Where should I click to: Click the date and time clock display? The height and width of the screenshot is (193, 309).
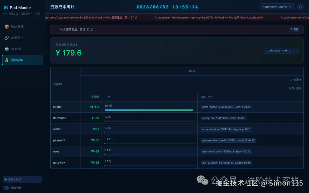pos(167,7)
